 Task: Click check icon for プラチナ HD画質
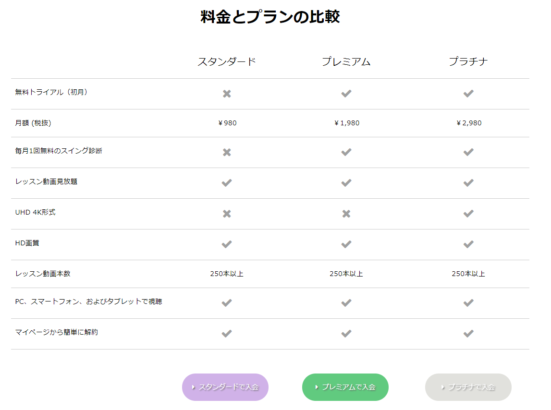468,244
